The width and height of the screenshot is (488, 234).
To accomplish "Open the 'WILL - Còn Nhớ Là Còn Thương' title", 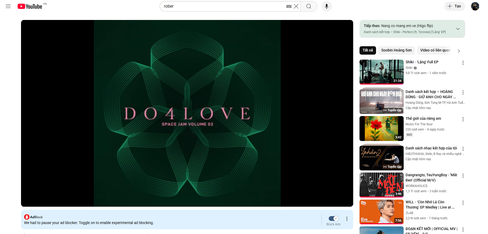I will pos(430,205).
